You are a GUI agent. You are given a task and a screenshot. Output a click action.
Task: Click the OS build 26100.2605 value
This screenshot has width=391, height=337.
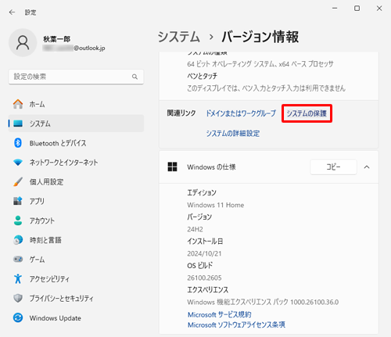204,278
